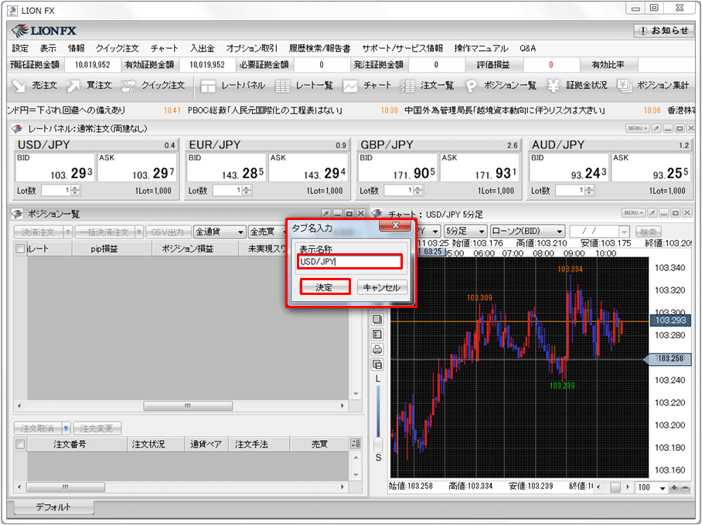This screenshot has height=525, width=702.
Task: Open the ポジション集計 toolbar icon
Action: (x=624, y=86)
